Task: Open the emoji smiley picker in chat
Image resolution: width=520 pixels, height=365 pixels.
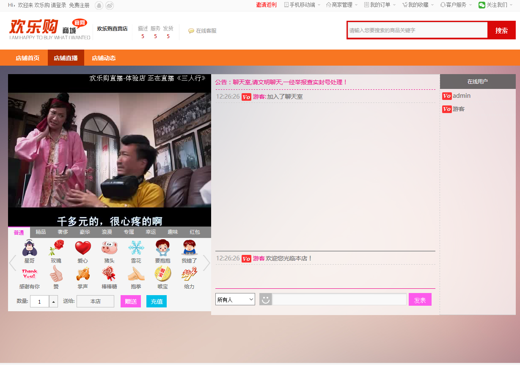Action: (266, 299)
